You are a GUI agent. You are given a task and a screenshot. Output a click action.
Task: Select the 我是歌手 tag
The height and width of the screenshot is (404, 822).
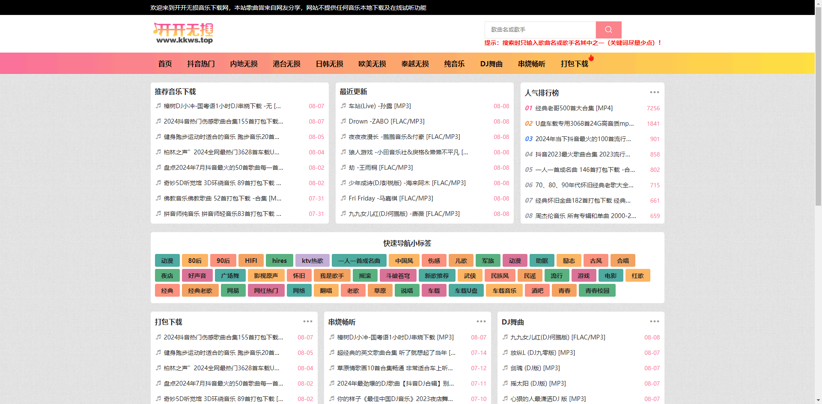coord(332,275)
